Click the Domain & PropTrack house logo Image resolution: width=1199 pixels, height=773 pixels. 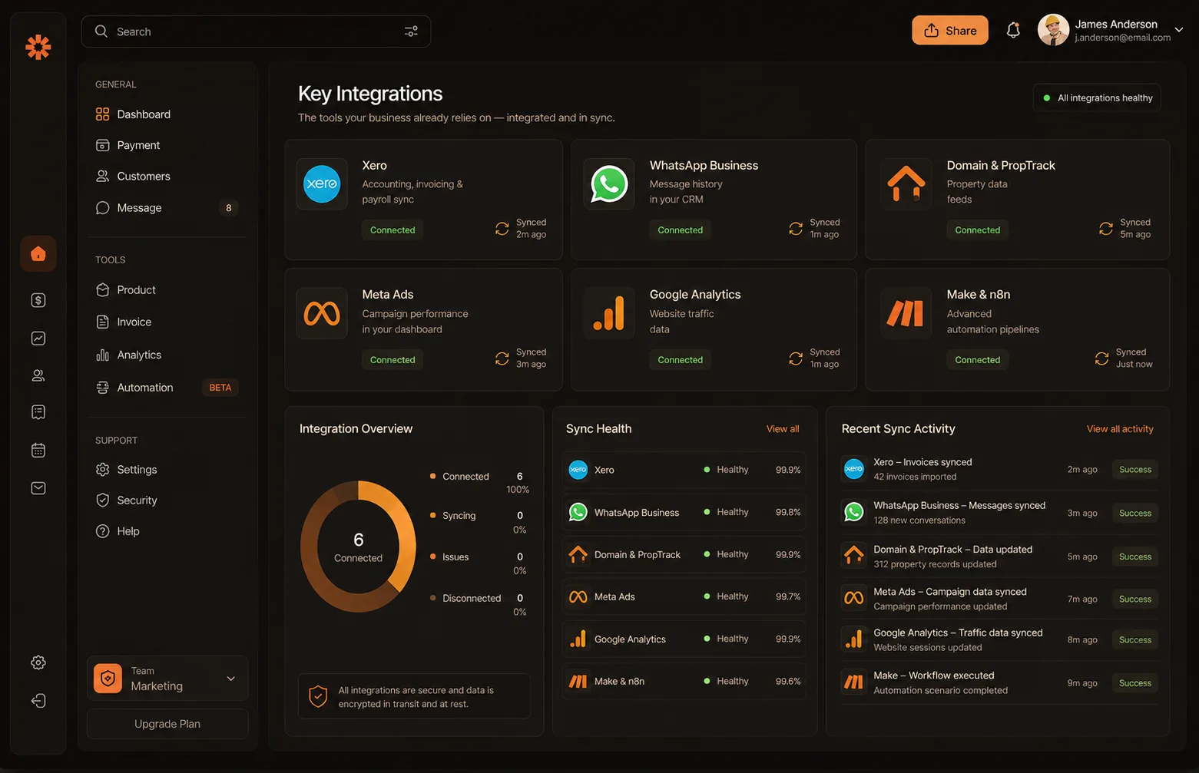coord(906,184)
